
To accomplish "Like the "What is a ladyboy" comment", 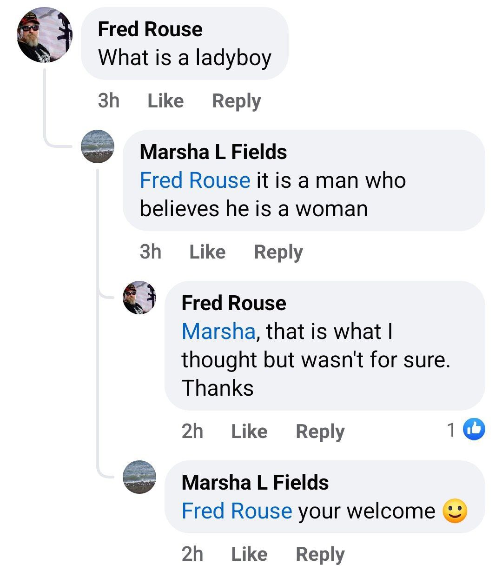I will tap(165, 101).
